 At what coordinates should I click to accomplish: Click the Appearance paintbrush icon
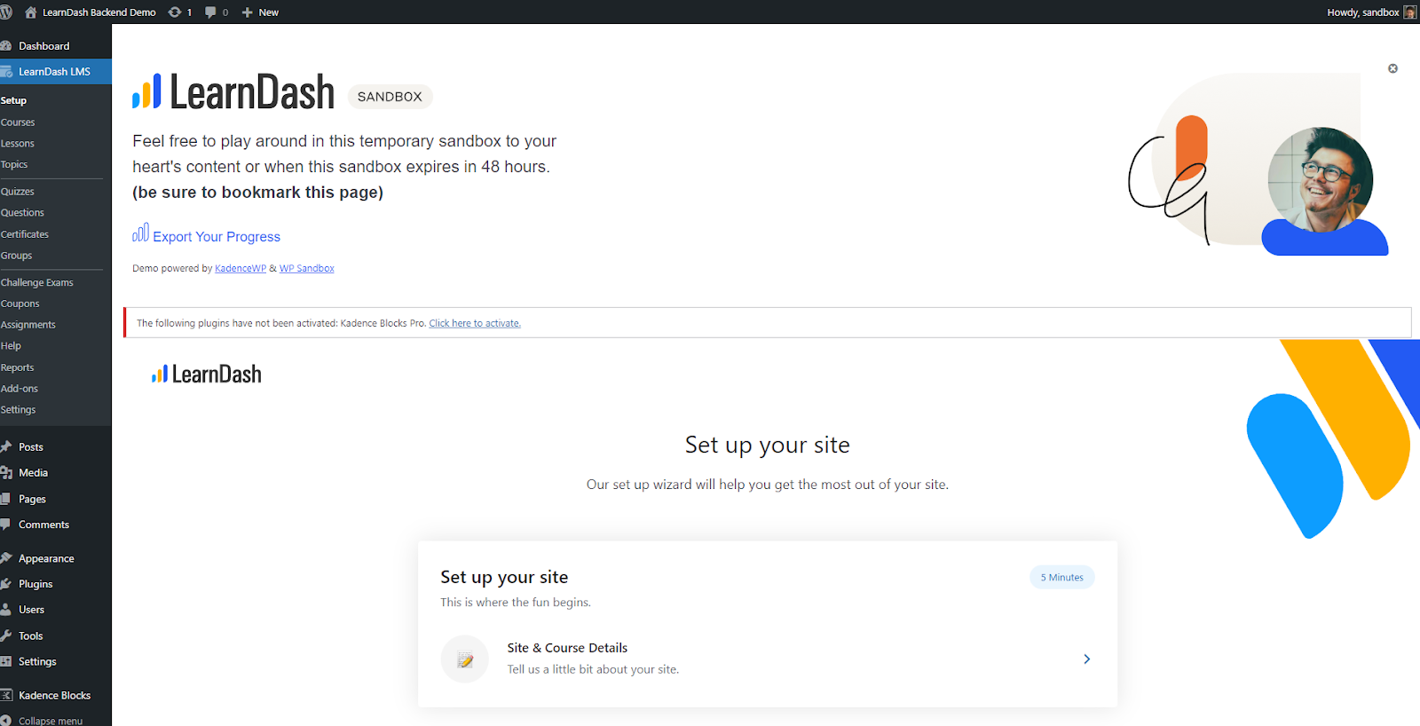[6, 558]
